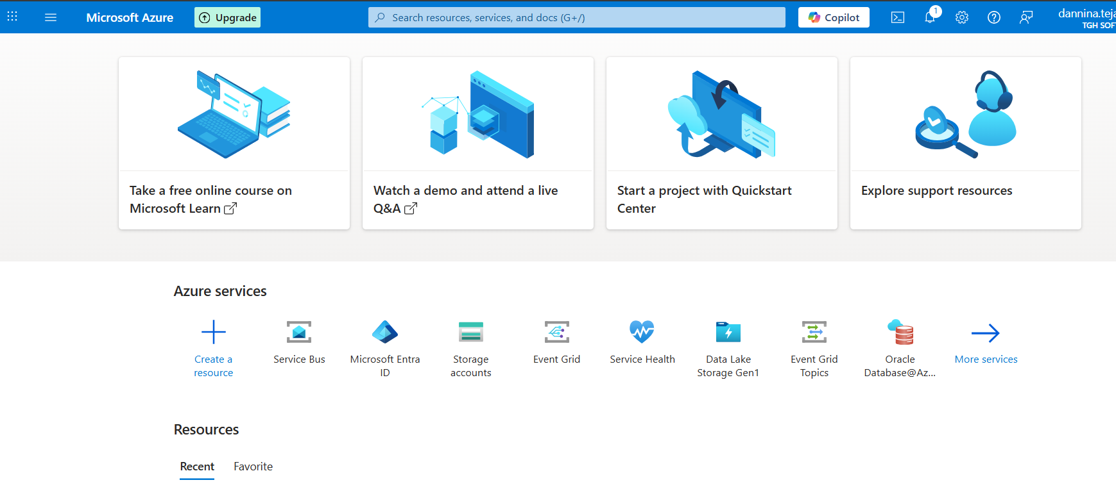
Task: Launch Cloud Shell terminal icon
Action: coord(898,17)
